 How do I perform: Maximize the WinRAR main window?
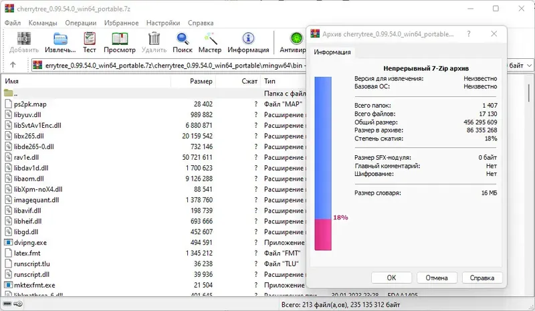(496, 9)
